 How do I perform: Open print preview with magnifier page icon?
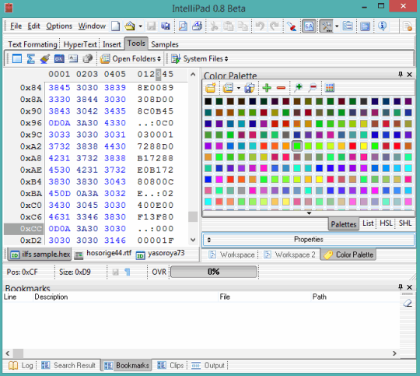(183, 26)
